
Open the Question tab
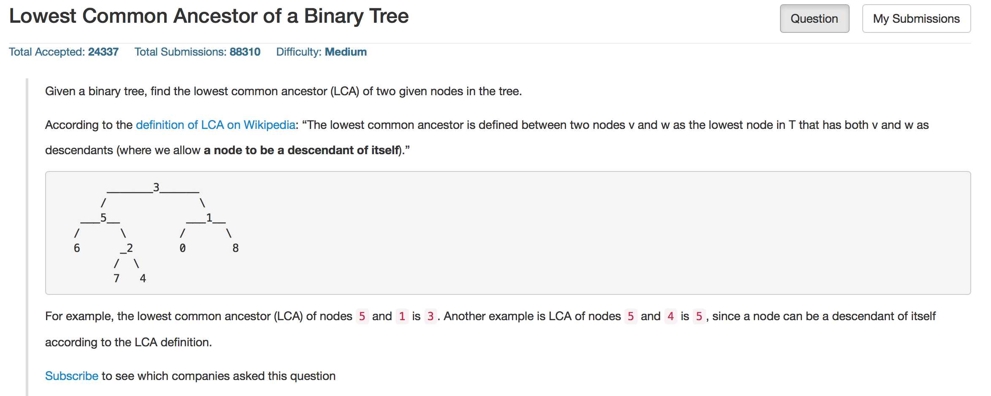[x=814, y=19]
